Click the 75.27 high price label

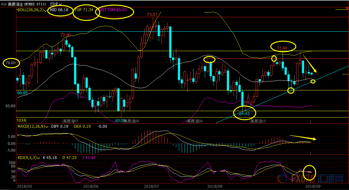(x=152, y=15)
